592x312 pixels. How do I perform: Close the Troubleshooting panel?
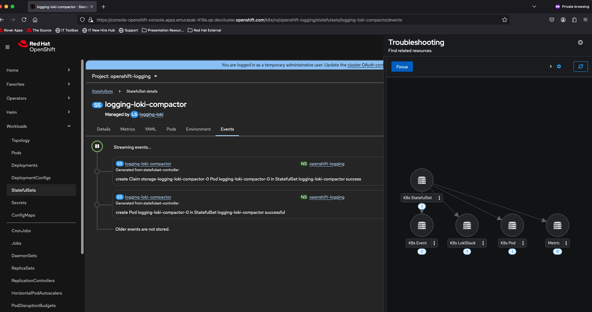tap(580, 42)
